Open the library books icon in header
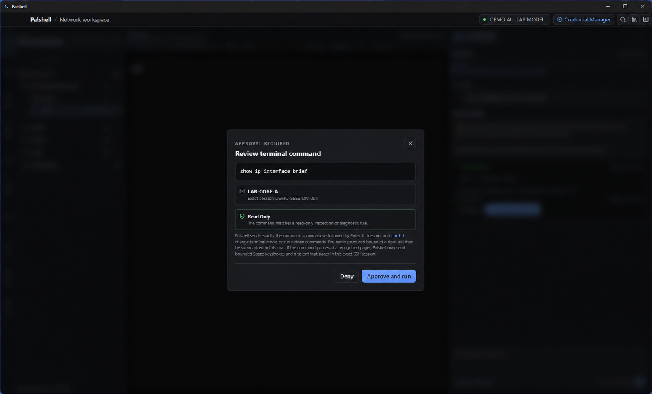 coord(634,19)
